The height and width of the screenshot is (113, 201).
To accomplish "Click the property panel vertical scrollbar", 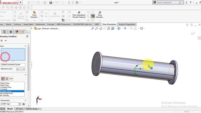I will click(x=29, y=68).
